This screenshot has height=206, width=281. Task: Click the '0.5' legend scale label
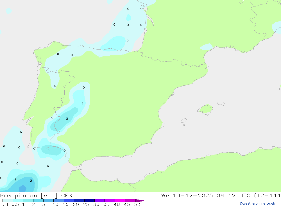click(15, 204)
